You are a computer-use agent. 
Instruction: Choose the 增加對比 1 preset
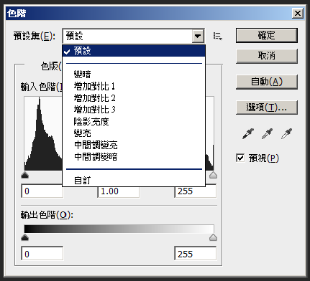tap(134, 86)
